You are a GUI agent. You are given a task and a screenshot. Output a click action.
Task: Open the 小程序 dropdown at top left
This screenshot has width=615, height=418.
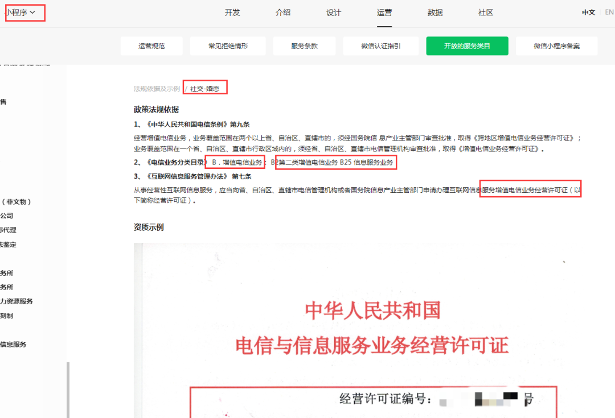point(20,13)
